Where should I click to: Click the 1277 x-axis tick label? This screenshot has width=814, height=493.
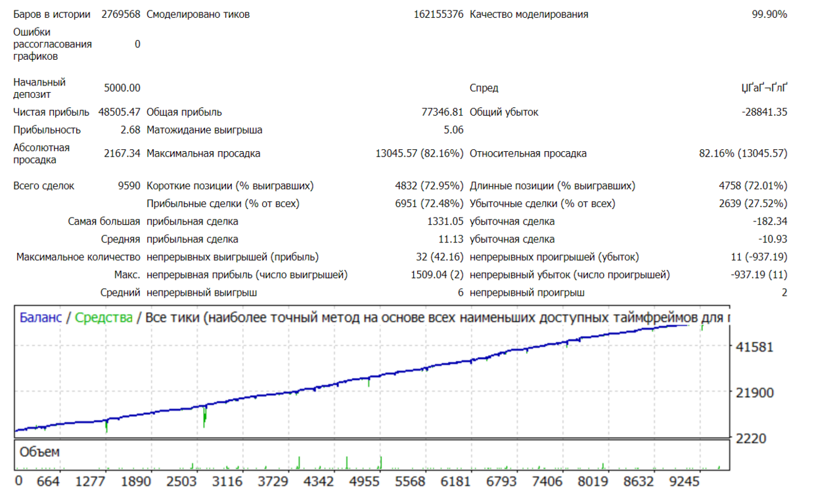click(x=91, y=482)
